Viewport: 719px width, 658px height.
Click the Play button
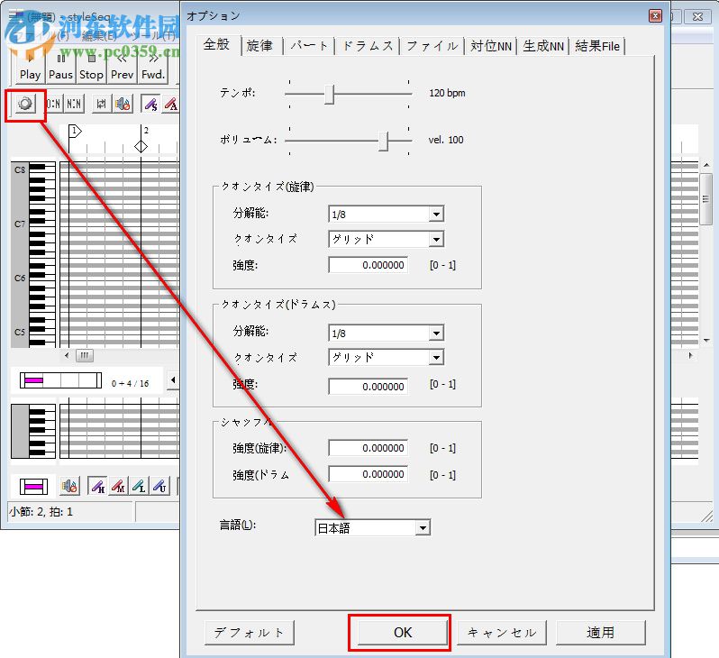coord(31,68)
